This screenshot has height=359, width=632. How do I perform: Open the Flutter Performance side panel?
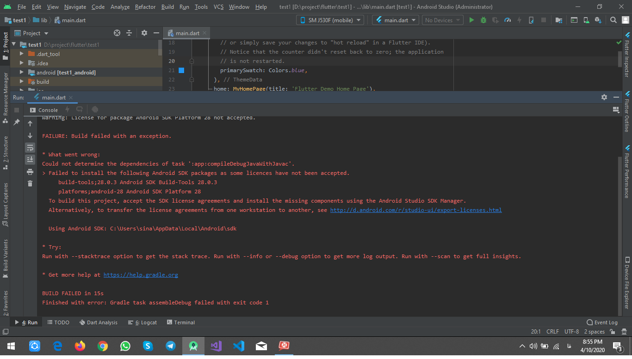tap(627, 172)
